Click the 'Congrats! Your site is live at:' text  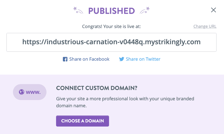pyautogui.click(x=111, y=26)
